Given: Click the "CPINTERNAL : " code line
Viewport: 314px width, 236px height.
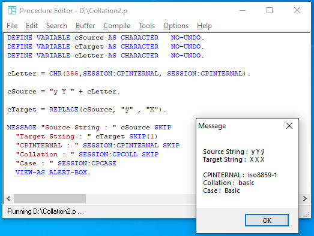Looking at the screenshot, I should pos(97,146).
